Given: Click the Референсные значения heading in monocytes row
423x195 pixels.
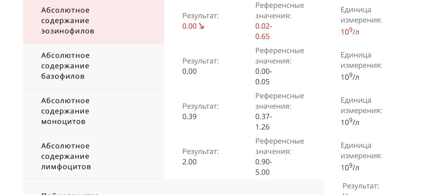Looking at the screenshot, I should click(280, 101).
